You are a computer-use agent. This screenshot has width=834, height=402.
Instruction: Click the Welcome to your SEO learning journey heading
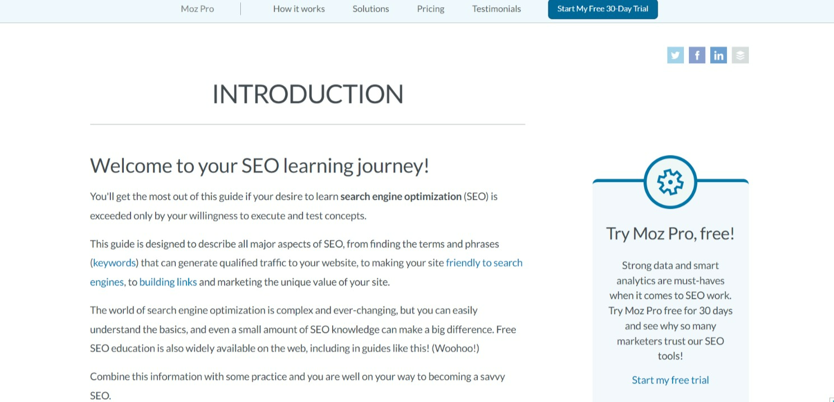point(259,166)
